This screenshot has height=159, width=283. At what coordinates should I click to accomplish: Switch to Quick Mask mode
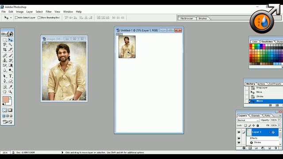[10, 110]
